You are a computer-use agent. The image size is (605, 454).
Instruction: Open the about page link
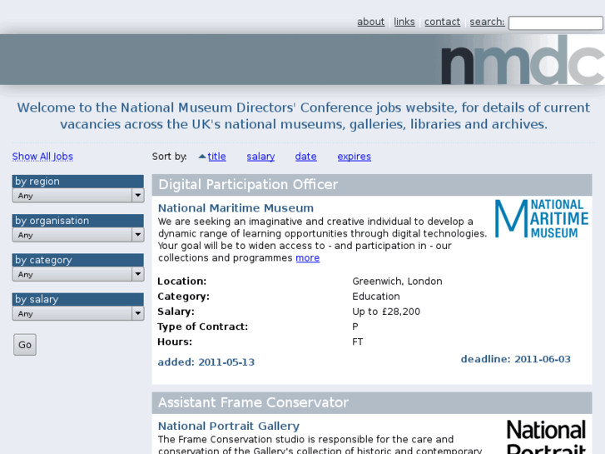coord(370,22)
